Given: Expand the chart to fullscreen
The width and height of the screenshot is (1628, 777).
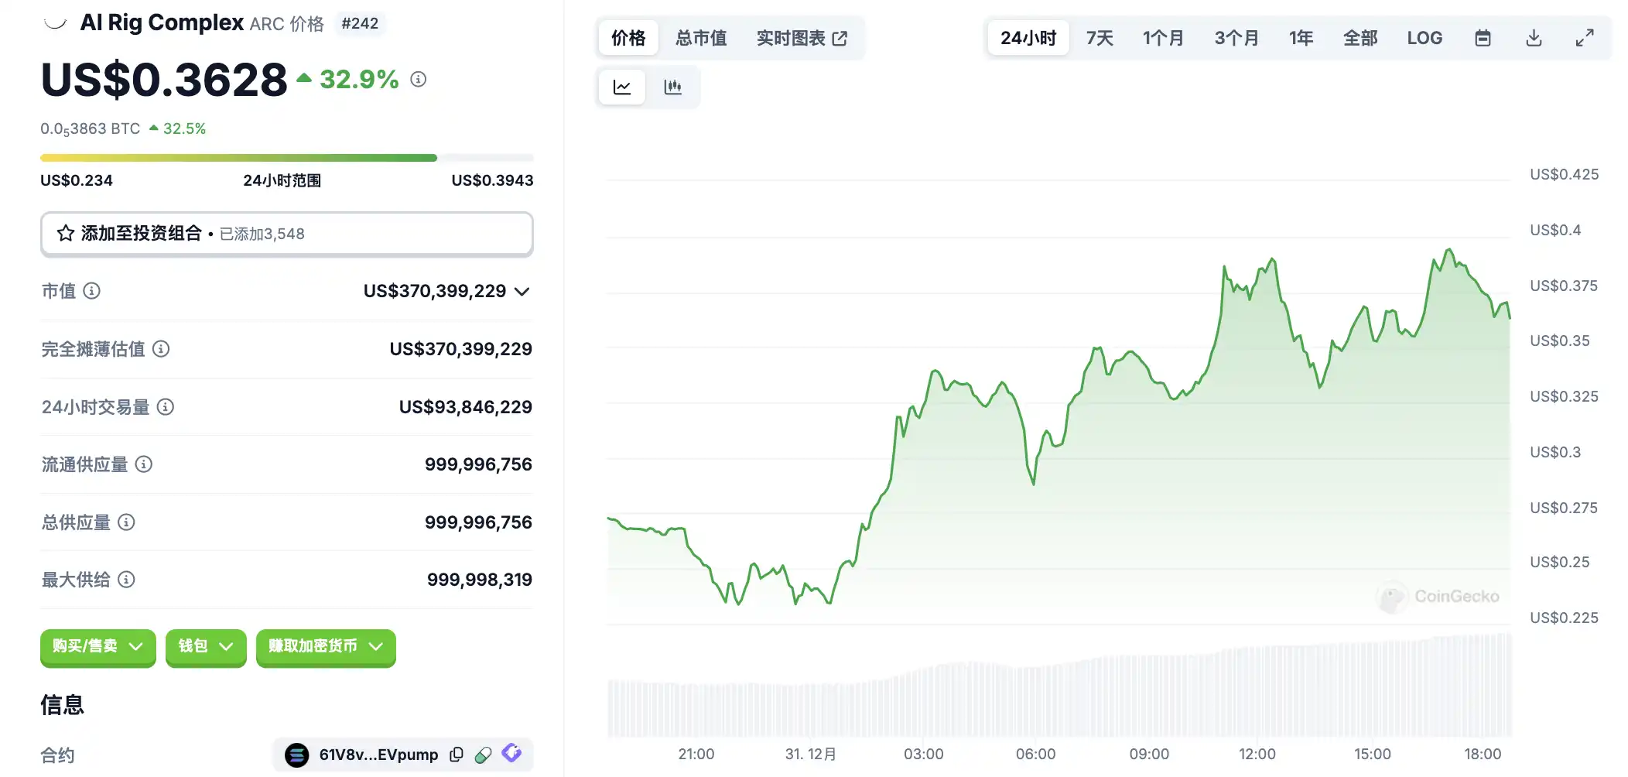Looking at the screenshot, I should point(1585,38).
